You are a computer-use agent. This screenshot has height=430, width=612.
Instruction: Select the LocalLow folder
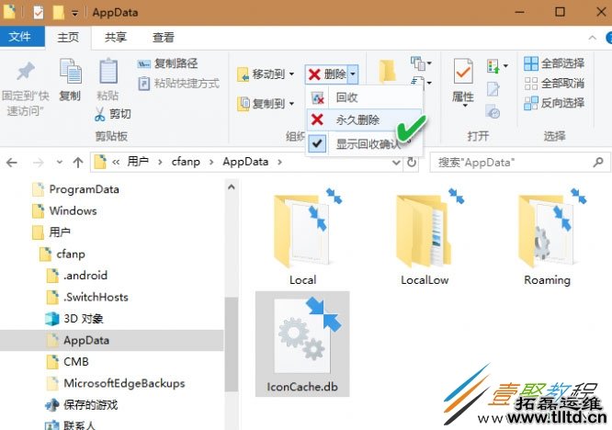tap(425, 236)
